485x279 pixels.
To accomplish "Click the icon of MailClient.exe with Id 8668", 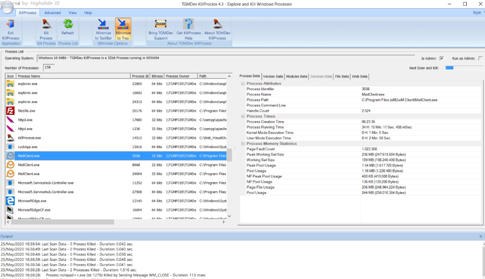I will (x=10, y=165).
